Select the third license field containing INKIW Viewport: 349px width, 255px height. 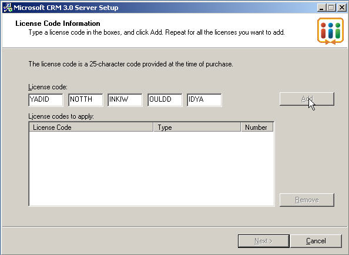125,100
